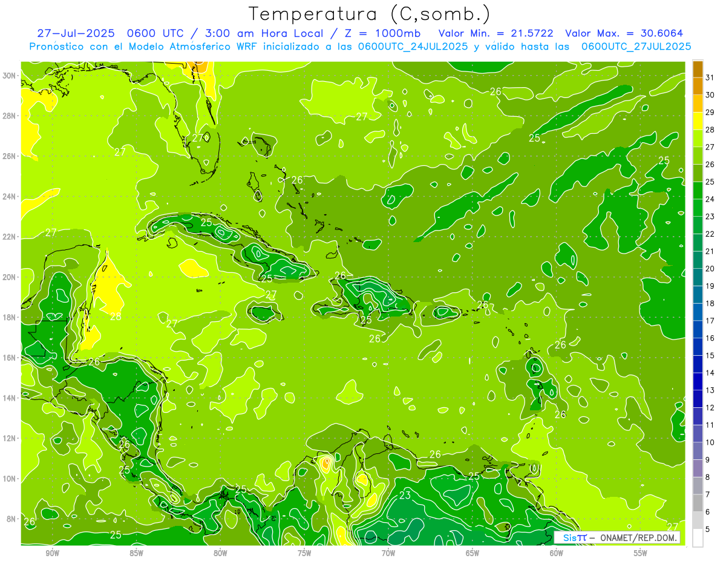Click latitude axis label "28N"
The width and height of the screenshot is (726, 561).
[x=9, y=116]
